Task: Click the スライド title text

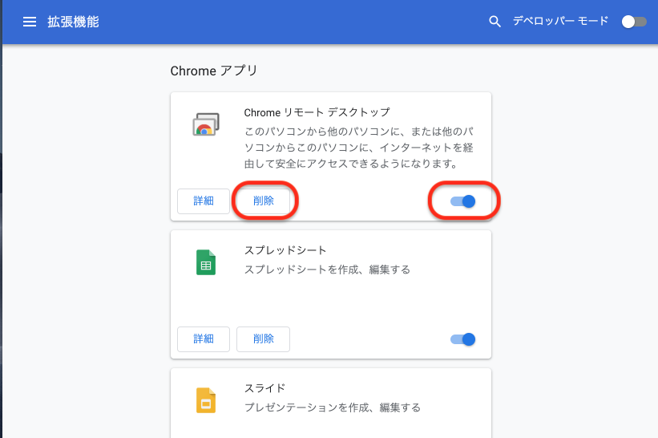Action: click(x=264, y=388)
